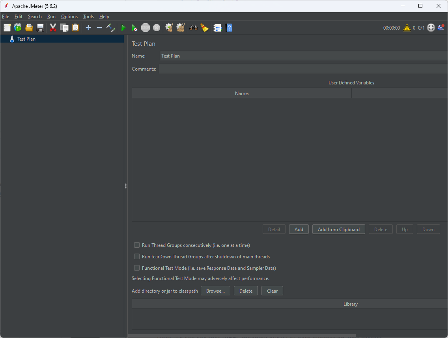Click the Cut scissors icon

(53, 28)
